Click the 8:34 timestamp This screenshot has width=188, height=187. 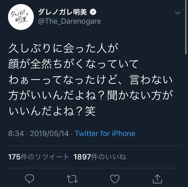[16, 133]
